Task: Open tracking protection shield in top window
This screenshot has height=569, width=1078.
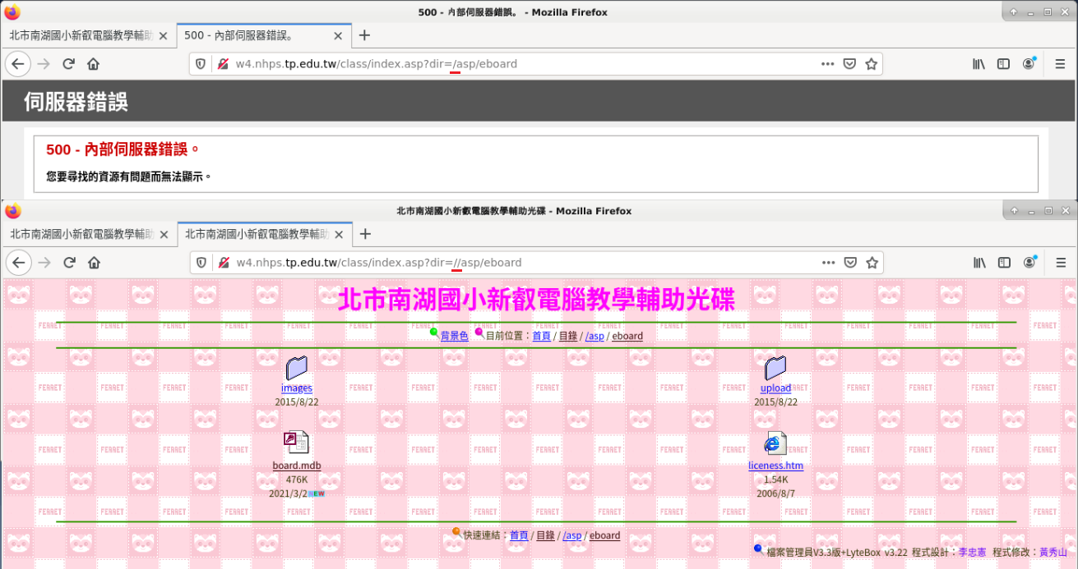Action: point(201,64)
